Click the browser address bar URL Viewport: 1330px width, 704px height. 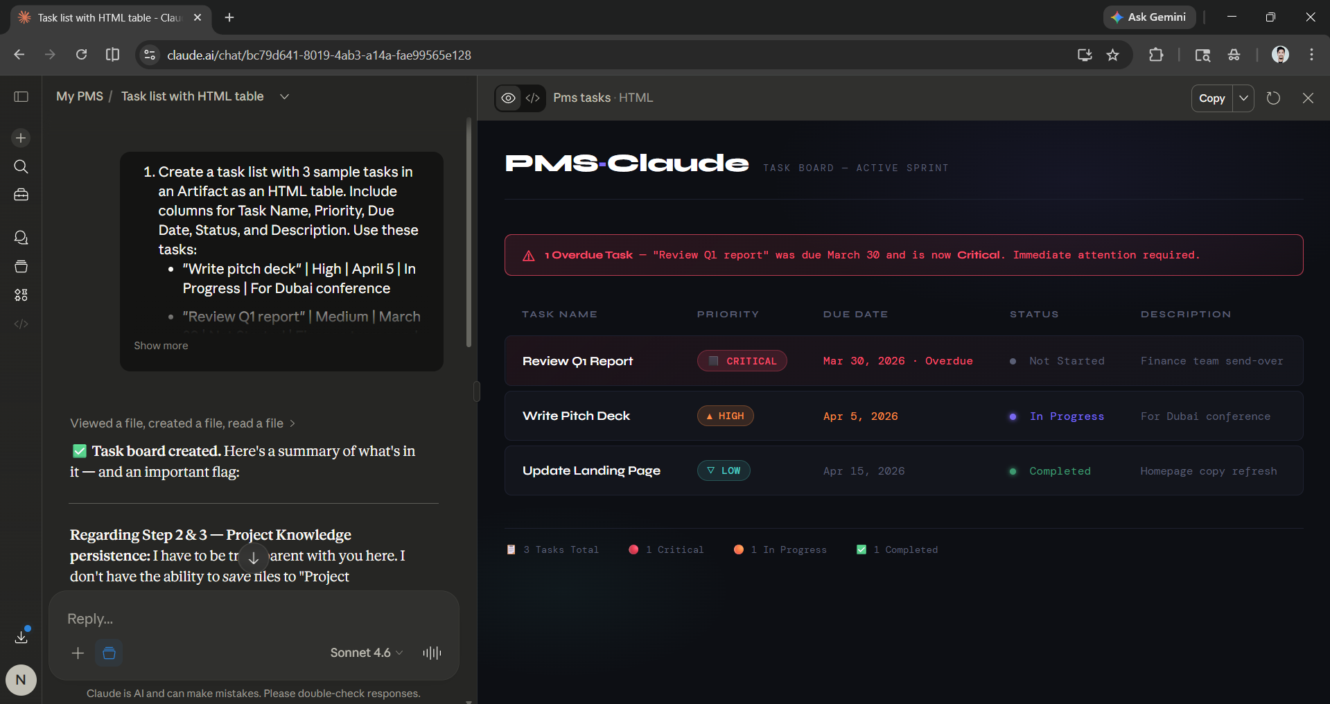point(319,55)
